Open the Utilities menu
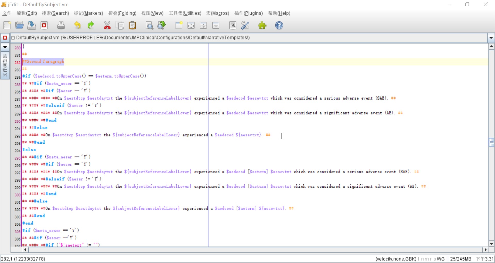 [x=185, y=13]
